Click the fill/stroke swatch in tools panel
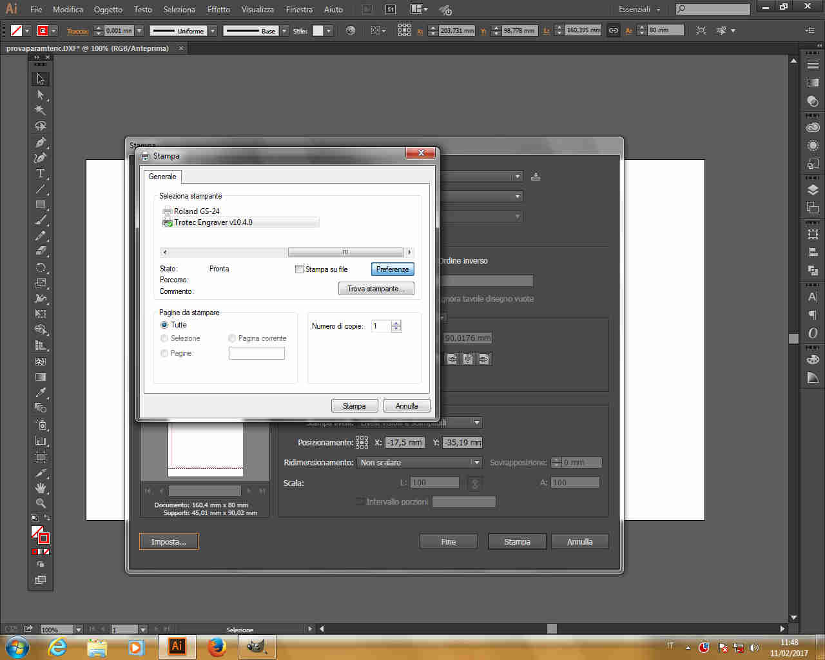This screenshot has width=825, height=660. point(40,535)
